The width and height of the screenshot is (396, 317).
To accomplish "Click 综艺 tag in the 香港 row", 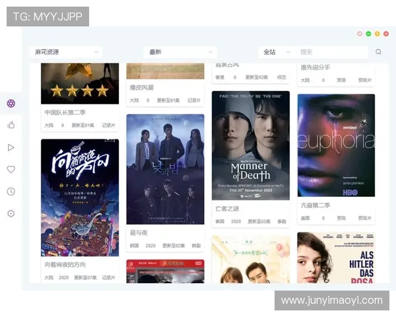I will (x=282, y=77).
